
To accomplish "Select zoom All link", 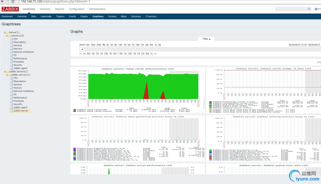I will pos(159,45).
